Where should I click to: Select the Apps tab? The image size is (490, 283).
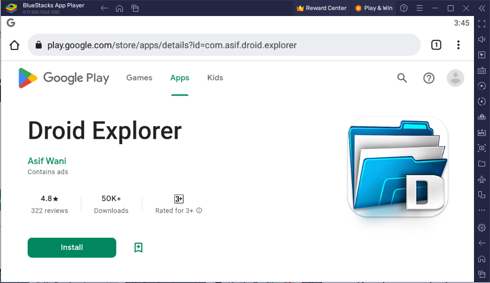180,78
